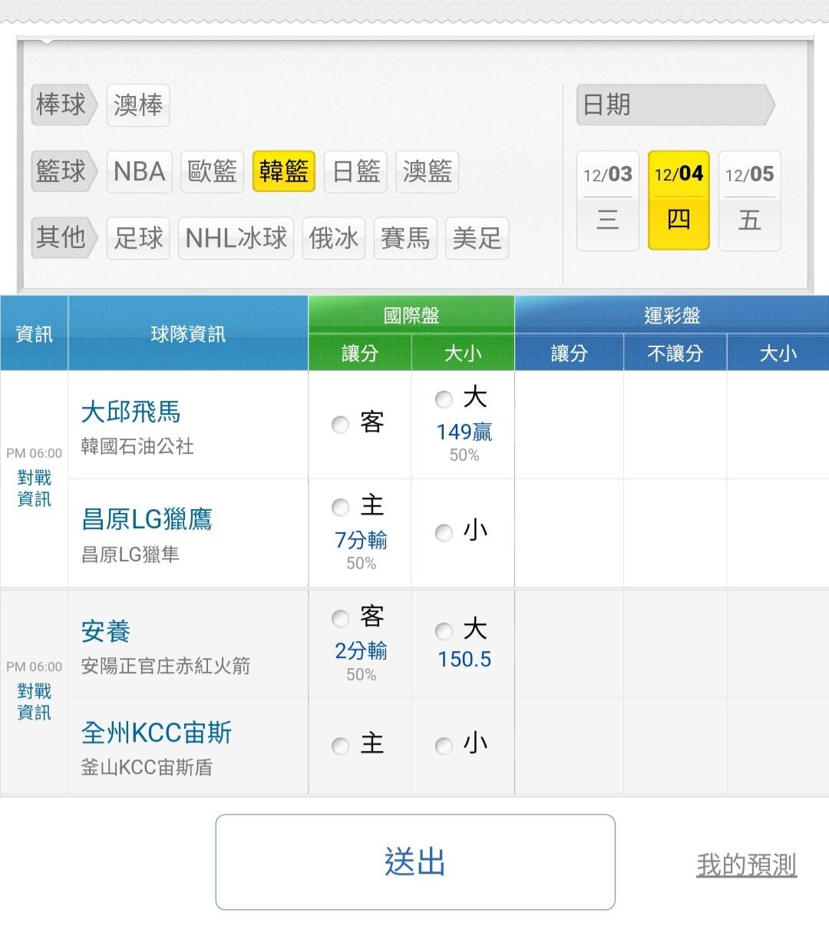The image size is (829, 936).
Task: Open the 大邱飛馬 team link
Action: pos(130,412)
